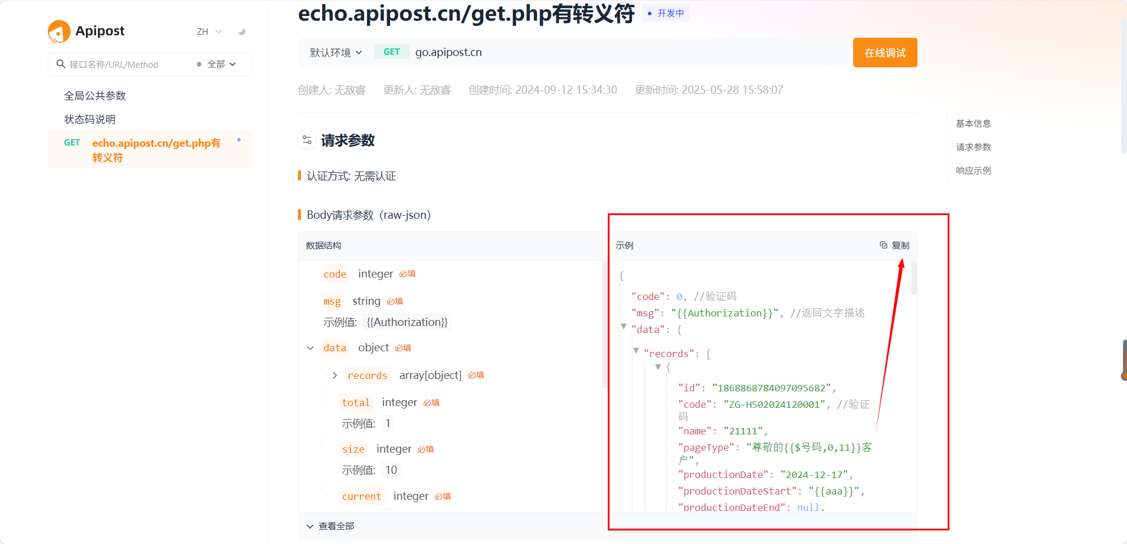This screenshot has width=1127, height=544.
Task: Collapse the "records" array in JSON example
Action: click(x=636, y=351)
